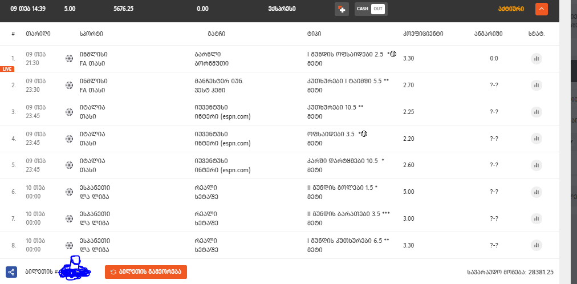Click football icon in row 2 ინგლისი FA თასი
The height and width of the screenshot is (284, 577).
pyautogui.click(x=69, y=86)
